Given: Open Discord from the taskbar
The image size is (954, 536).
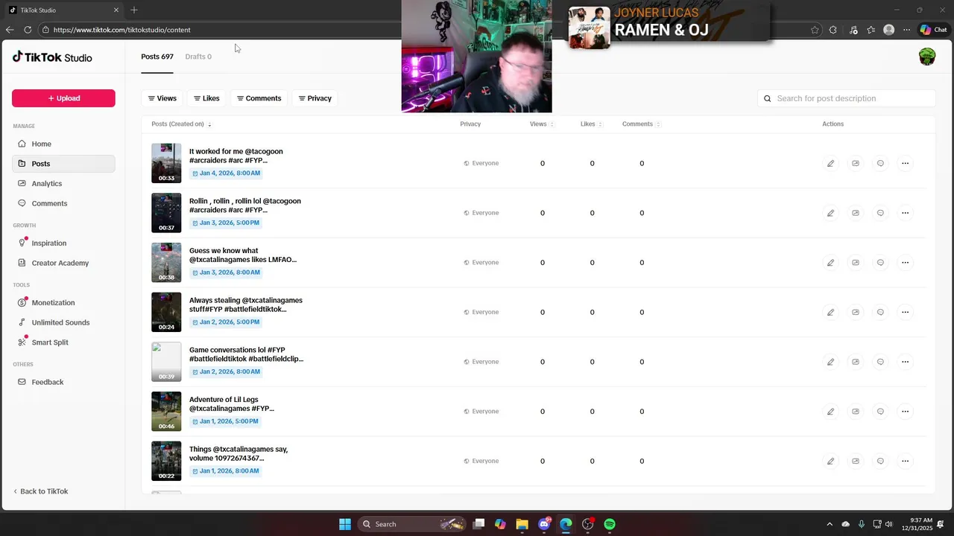Looking at the screenshot, I should pos(545,524).
